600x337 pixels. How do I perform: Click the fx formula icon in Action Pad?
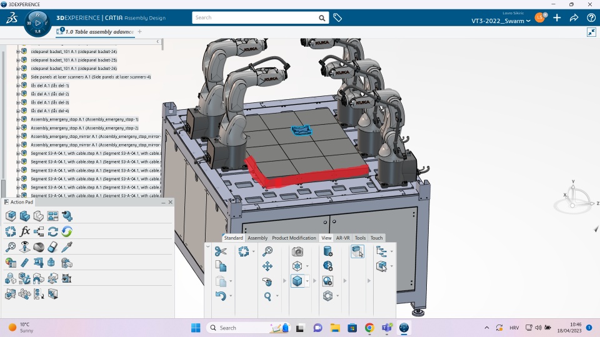(x=25, y=231)
